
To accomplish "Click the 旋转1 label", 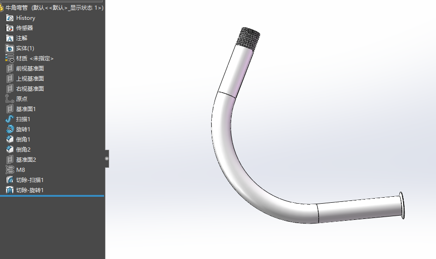I will (x=23, y=129).
